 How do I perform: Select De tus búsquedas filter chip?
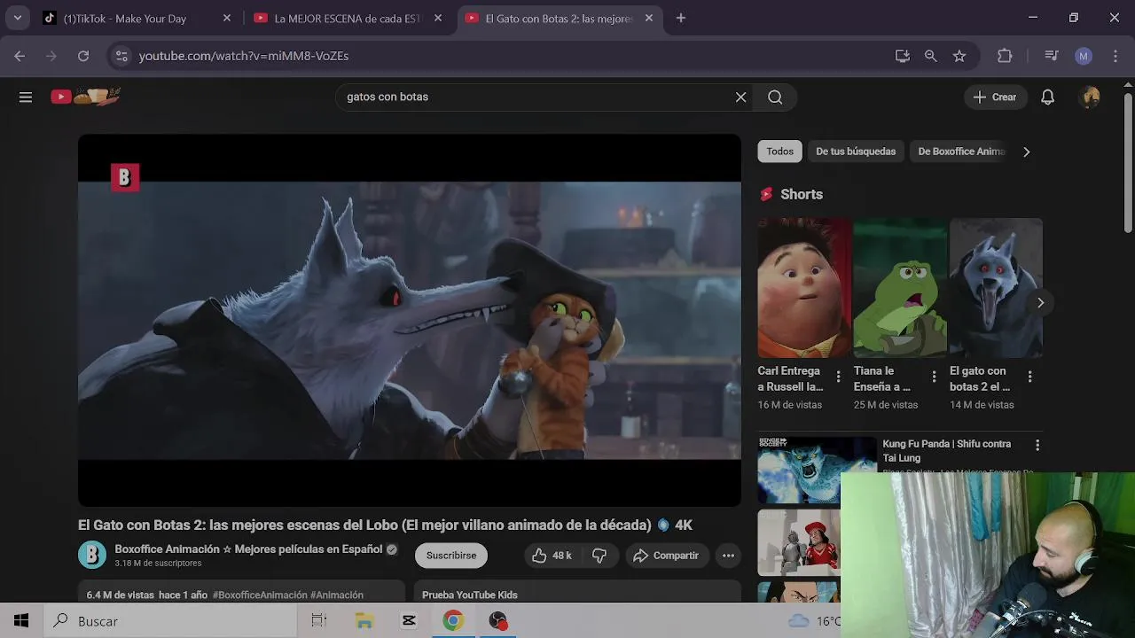(856, 152)
